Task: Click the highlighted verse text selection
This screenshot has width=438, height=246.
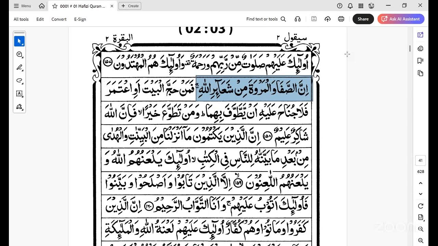Action: coord(254,88)
